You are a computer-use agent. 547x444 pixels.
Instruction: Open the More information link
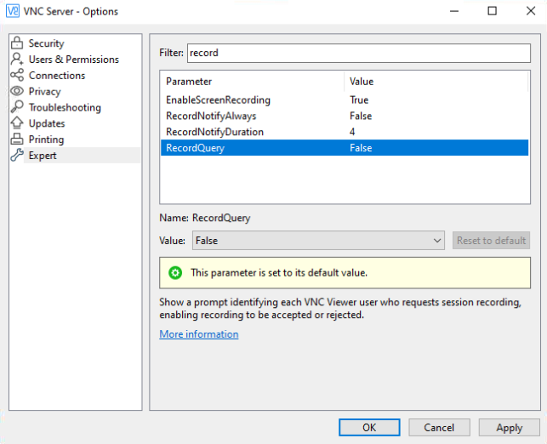pos(199,334)
